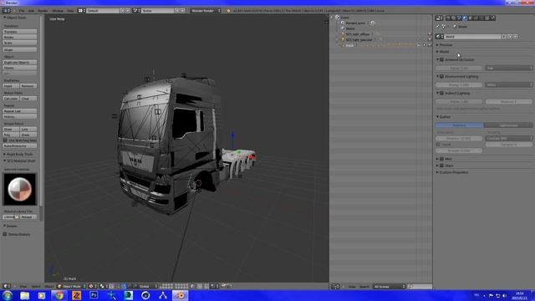Open the 3D view editor type icon
Screen dimensions: 535x301
(x=6, y=286)
